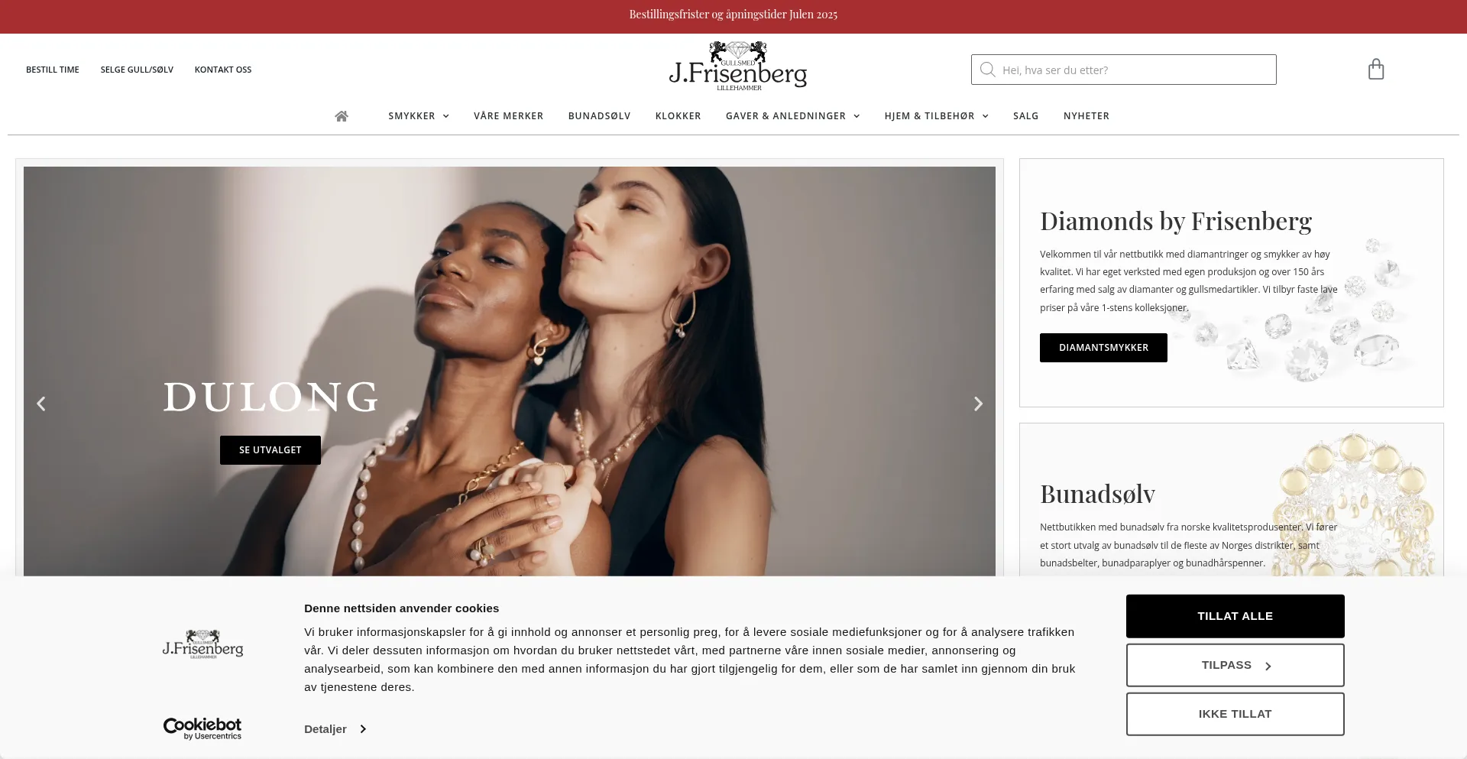Open the Klokker menu item
The height and width of the screenshot is (759, 1467).
point(678,116)
